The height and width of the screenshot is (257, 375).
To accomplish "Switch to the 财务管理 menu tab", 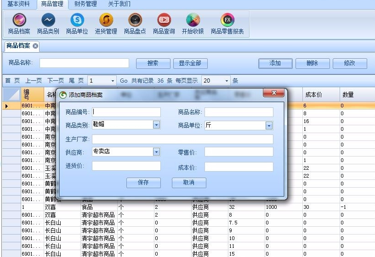I will tap(85, 4).
